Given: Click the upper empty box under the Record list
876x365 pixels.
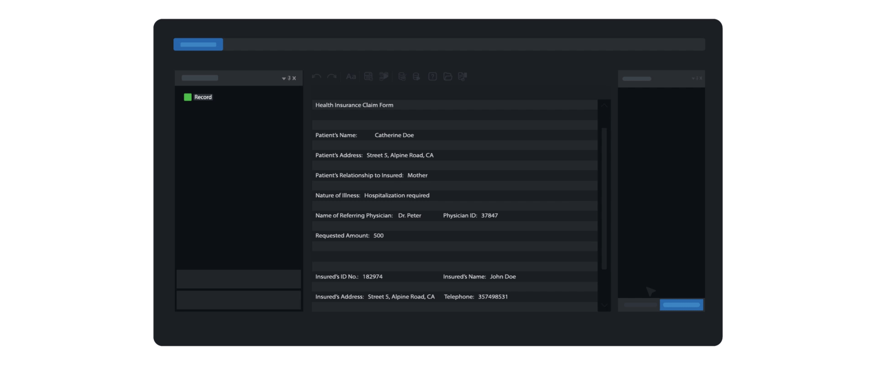Looking at the screenshot, I should click(x=239, y=279).
